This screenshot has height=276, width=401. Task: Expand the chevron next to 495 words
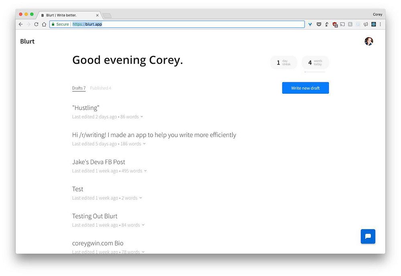coord(145,171)
